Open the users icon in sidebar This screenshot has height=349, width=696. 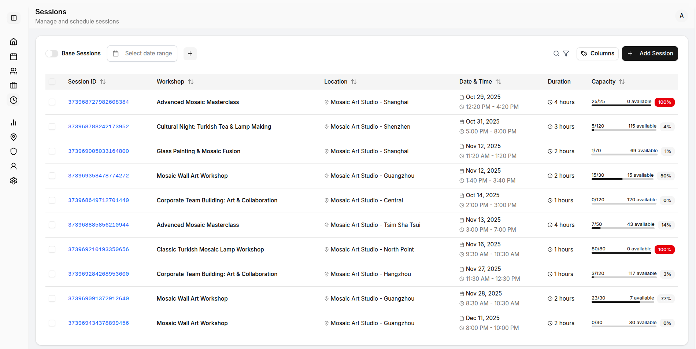pyautogui.click(x=14, y=71)
